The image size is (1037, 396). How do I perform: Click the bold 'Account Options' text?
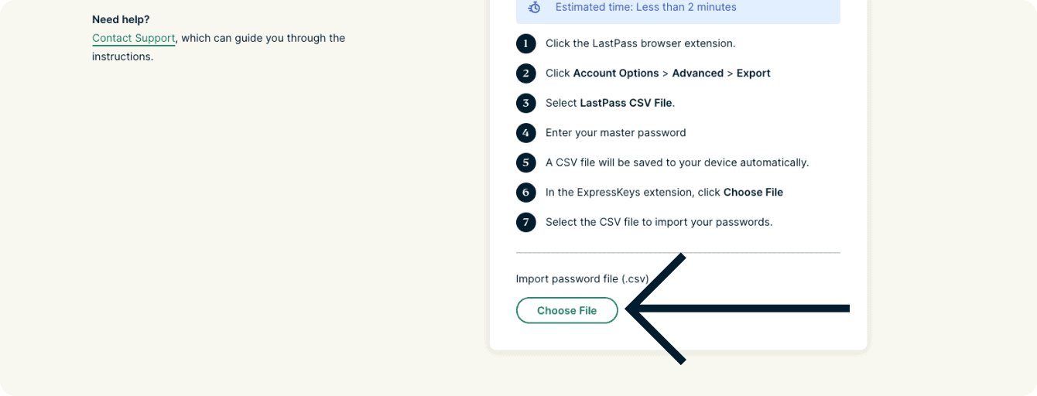click(x=615, y=73)
